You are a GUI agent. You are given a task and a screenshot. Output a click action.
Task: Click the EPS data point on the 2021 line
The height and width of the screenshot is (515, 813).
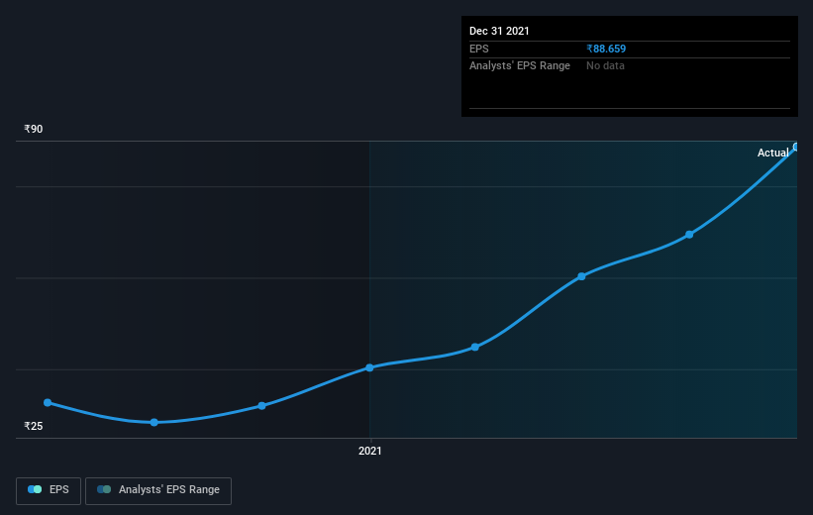[x=369, y=367]
